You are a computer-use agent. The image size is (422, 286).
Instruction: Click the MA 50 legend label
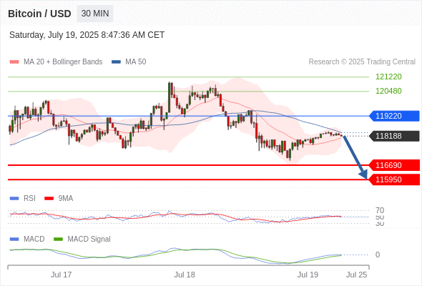click(x=136, y=62)
